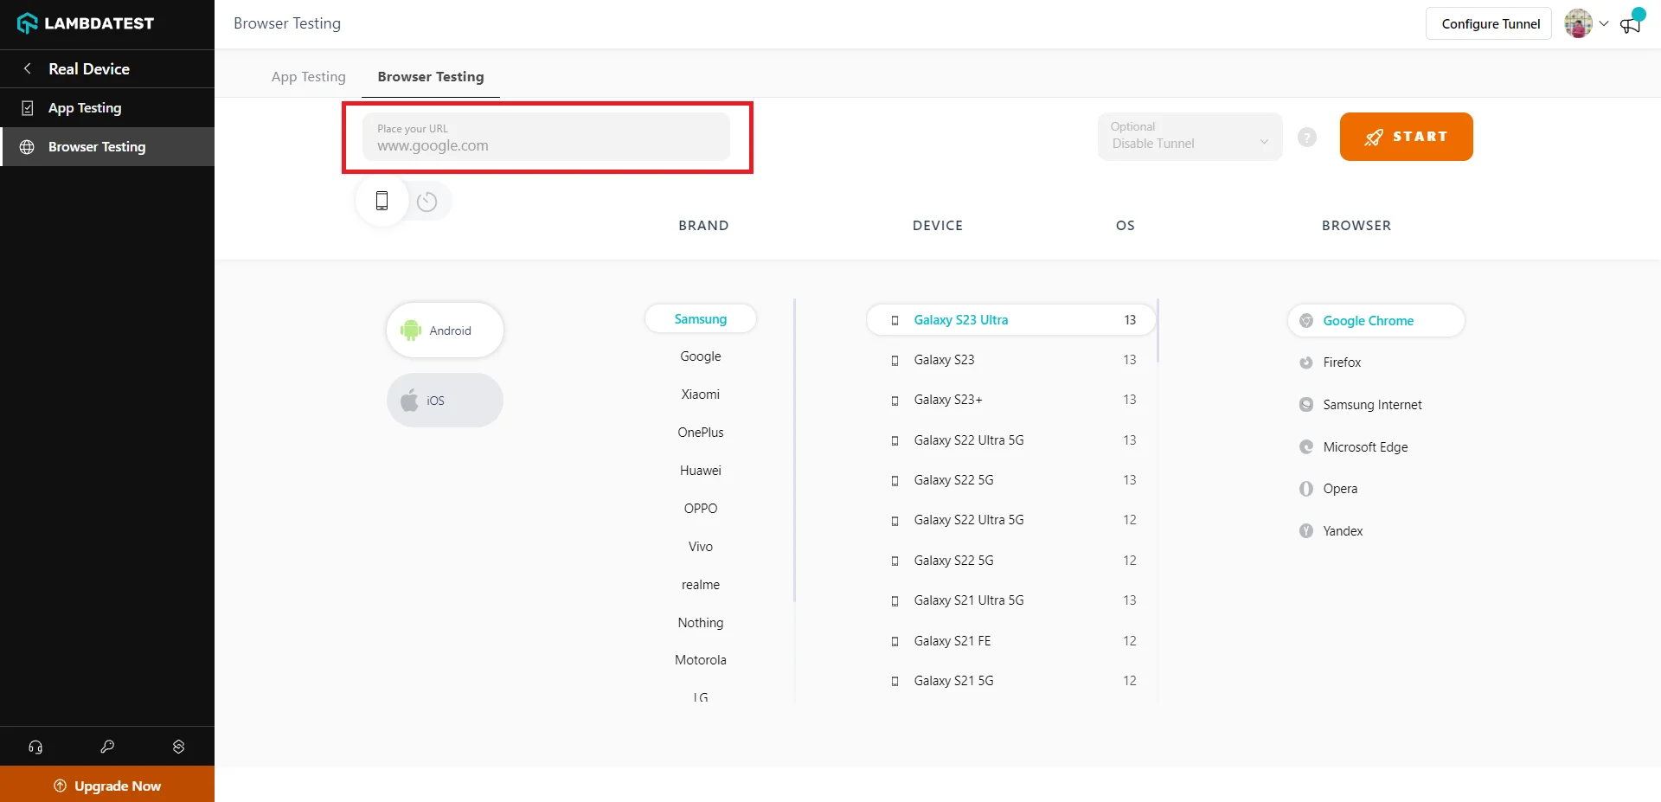This screenshot has width=1661, height=802.
Task: Click the Opera browser icon
Action: [1306, 489]
